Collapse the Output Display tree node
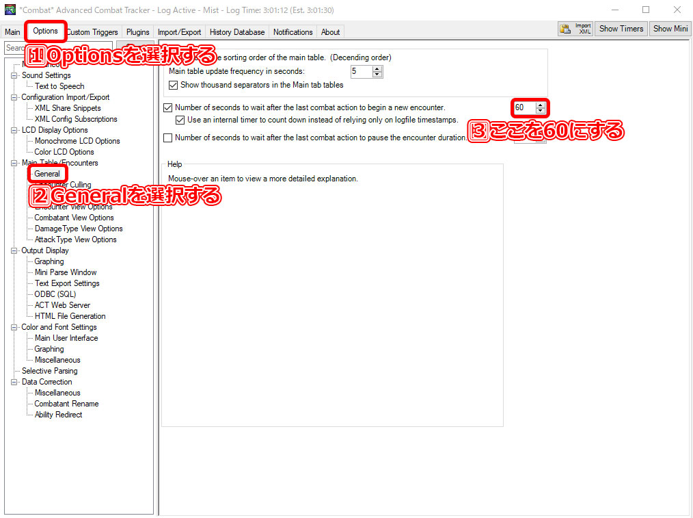Viewport: 693px width, 518px height. 14,250
